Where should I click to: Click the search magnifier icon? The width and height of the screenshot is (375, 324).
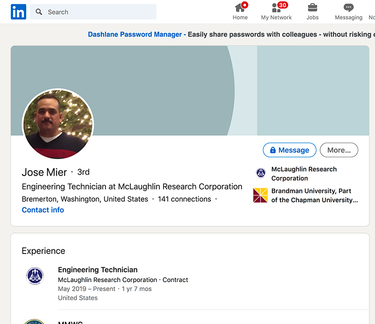point(39,12)
